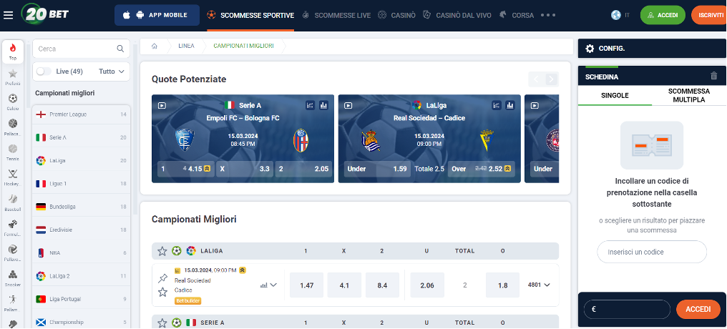Select the Formula racing sidebar icon
The image size is (727, 329).
click(13, 227)
